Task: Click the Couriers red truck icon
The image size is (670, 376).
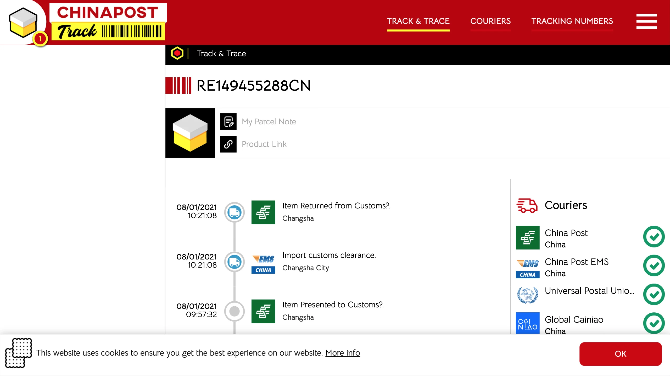Action: pos(527,205)
